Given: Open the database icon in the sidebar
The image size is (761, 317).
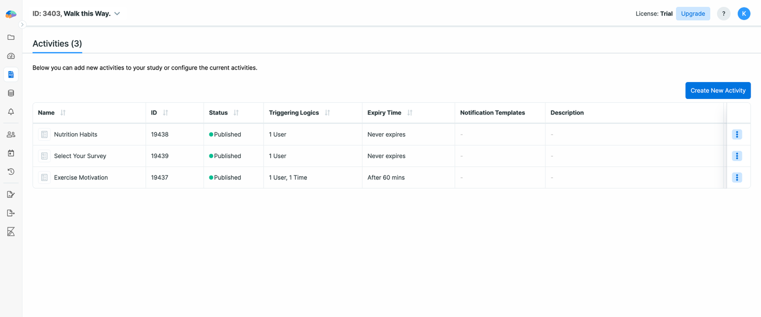Looking at the screenshot, I should (11, 92).
